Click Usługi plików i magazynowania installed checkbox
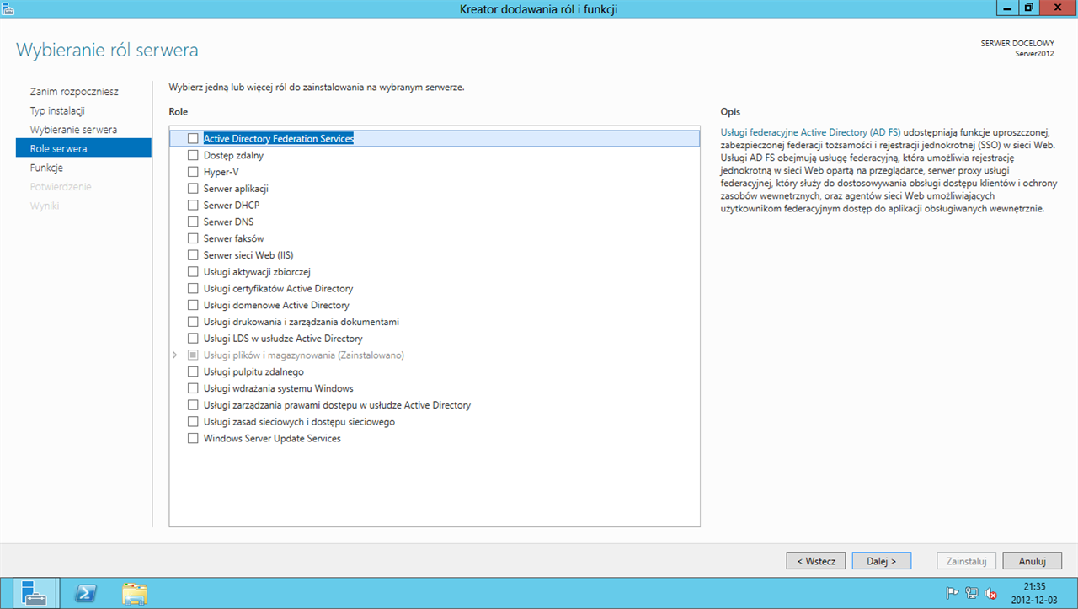1078x609 pixels. (193, 355)
